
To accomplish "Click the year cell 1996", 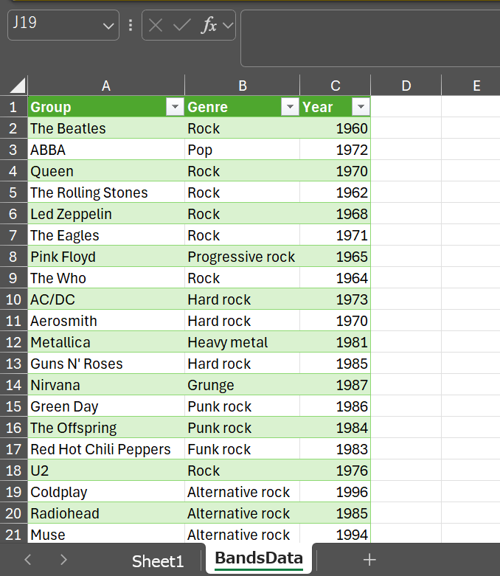I will tap(336, 492).
